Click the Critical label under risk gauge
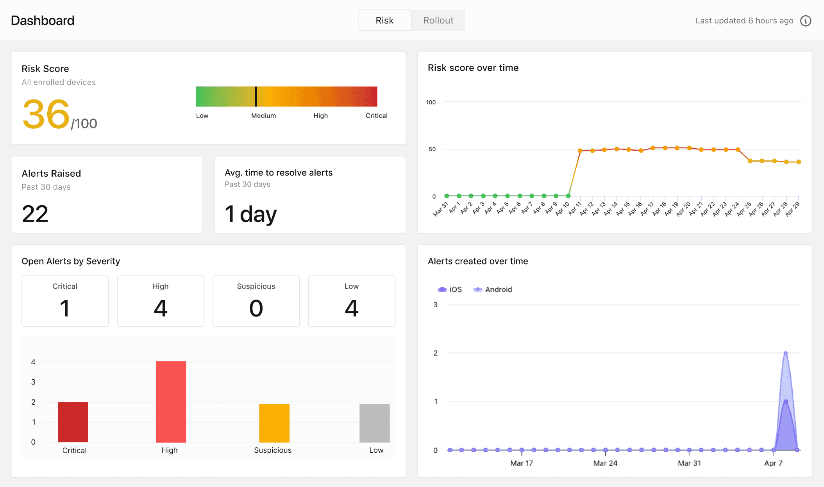Screen dimensions: 824x487 pos(376,116)
